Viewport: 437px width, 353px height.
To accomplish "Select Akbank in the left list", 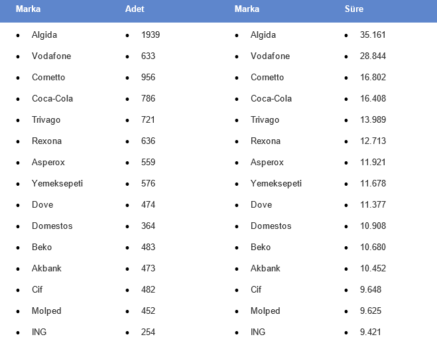I will (x=46, y=268).
